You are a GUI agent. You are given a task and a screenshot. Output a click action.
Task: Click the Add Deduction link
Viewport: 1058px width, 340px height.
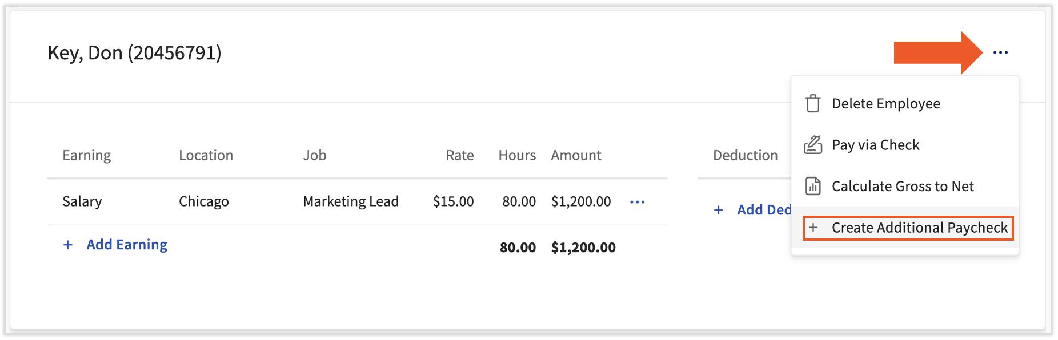[x=763, y=210]
